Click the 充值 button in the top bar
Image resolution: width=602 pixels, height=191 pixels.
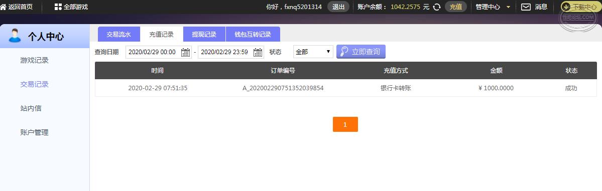(x=456, y=7)
